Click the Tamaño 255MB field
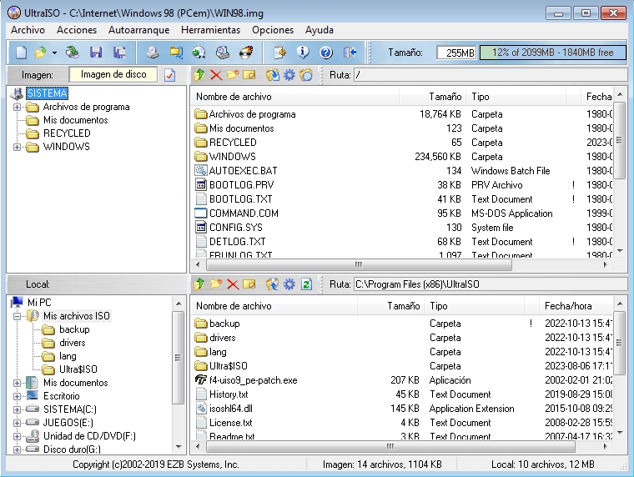Screen dimensions: 634x477 coord(456,53)
